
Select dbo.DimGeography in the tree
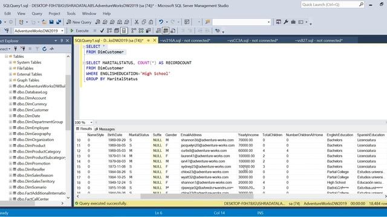(x=34, y=134)
